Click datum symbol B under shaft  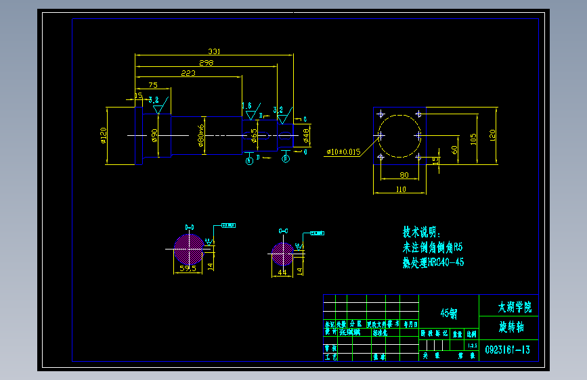click(286, 157)
